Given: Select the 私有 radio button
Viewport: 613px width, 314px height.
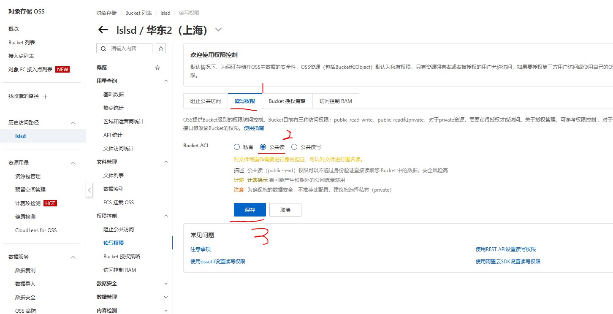Looking at the screenshot, I should pyautogui.click(x=236, y=147).
